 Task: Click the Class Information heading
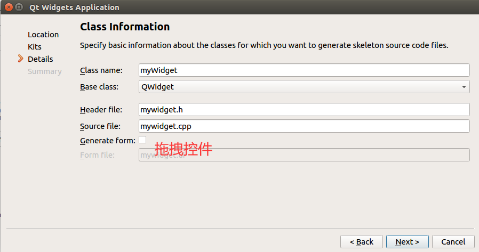coord(125,27)
